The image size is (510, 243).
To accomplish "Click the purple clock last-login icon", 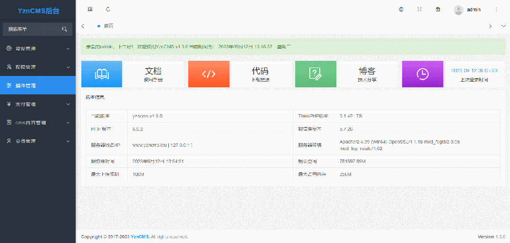I will click(422, 74).
